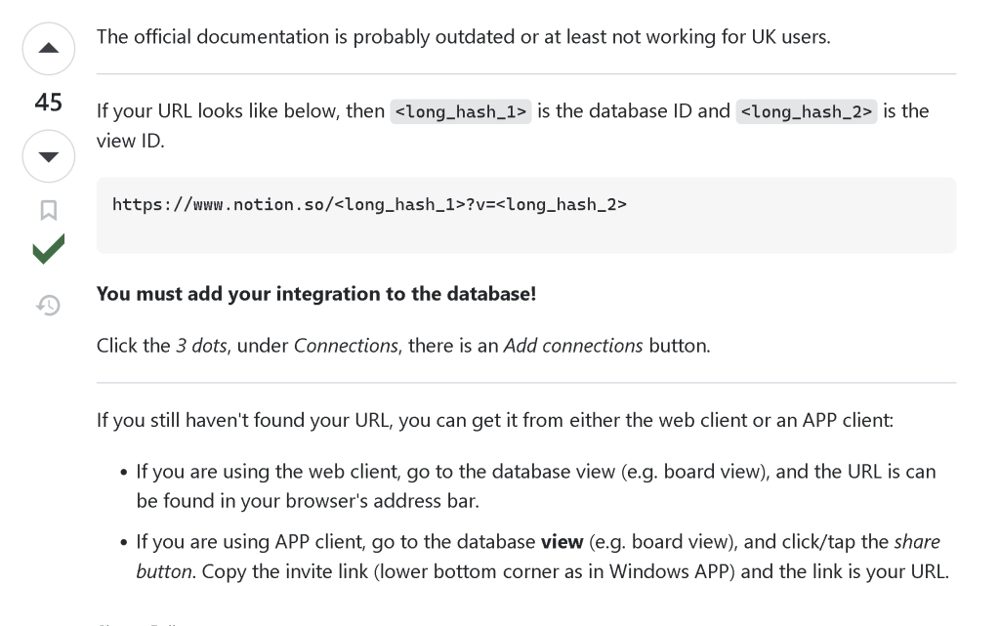Screen dimensions: 1000x626
Task: Click the first bullet about the web client
Action: [x=536, y=485]
